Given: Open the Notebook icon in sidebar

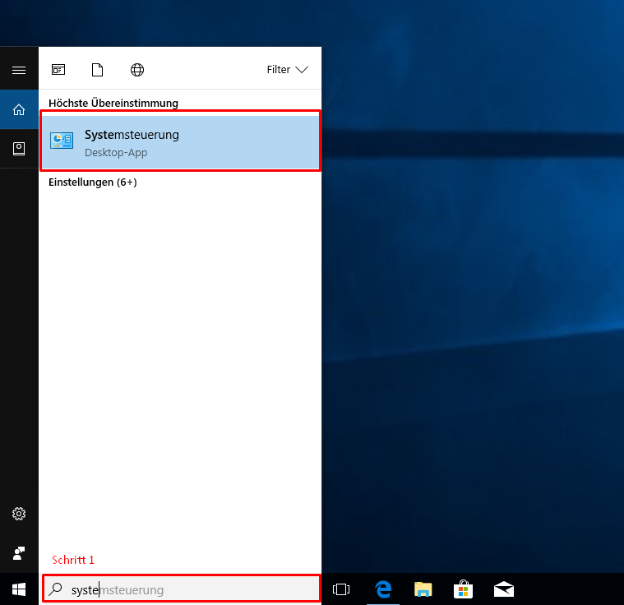Looking at the screenshot, I should [19, 149].
